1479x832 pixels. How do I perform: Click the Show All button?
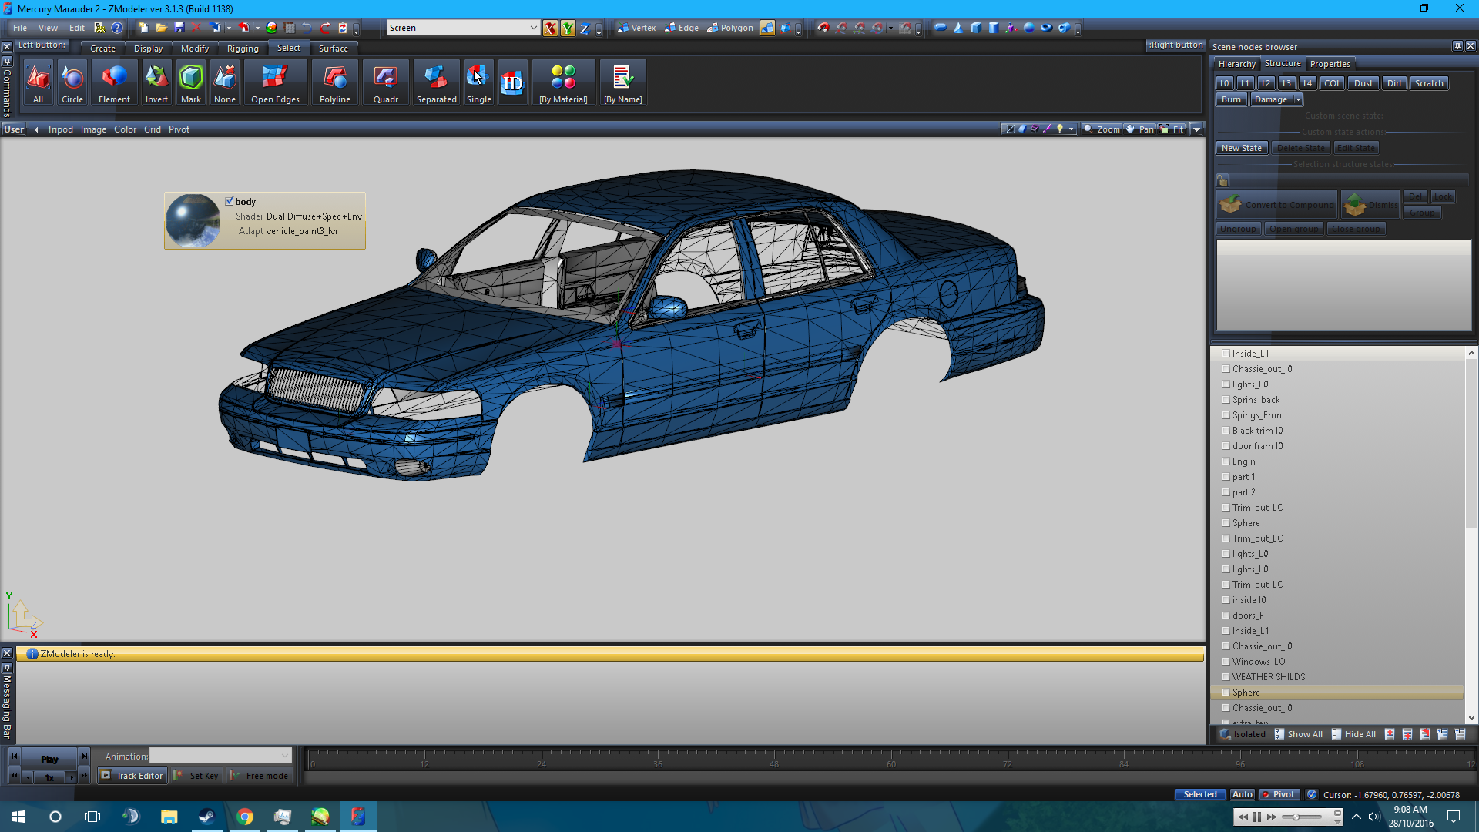tap(1299, 734)
